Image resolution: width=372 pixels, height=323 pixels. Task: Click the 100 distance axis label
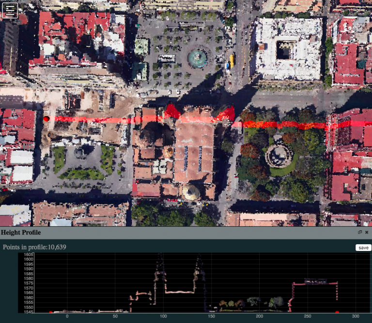click(163, 316)
